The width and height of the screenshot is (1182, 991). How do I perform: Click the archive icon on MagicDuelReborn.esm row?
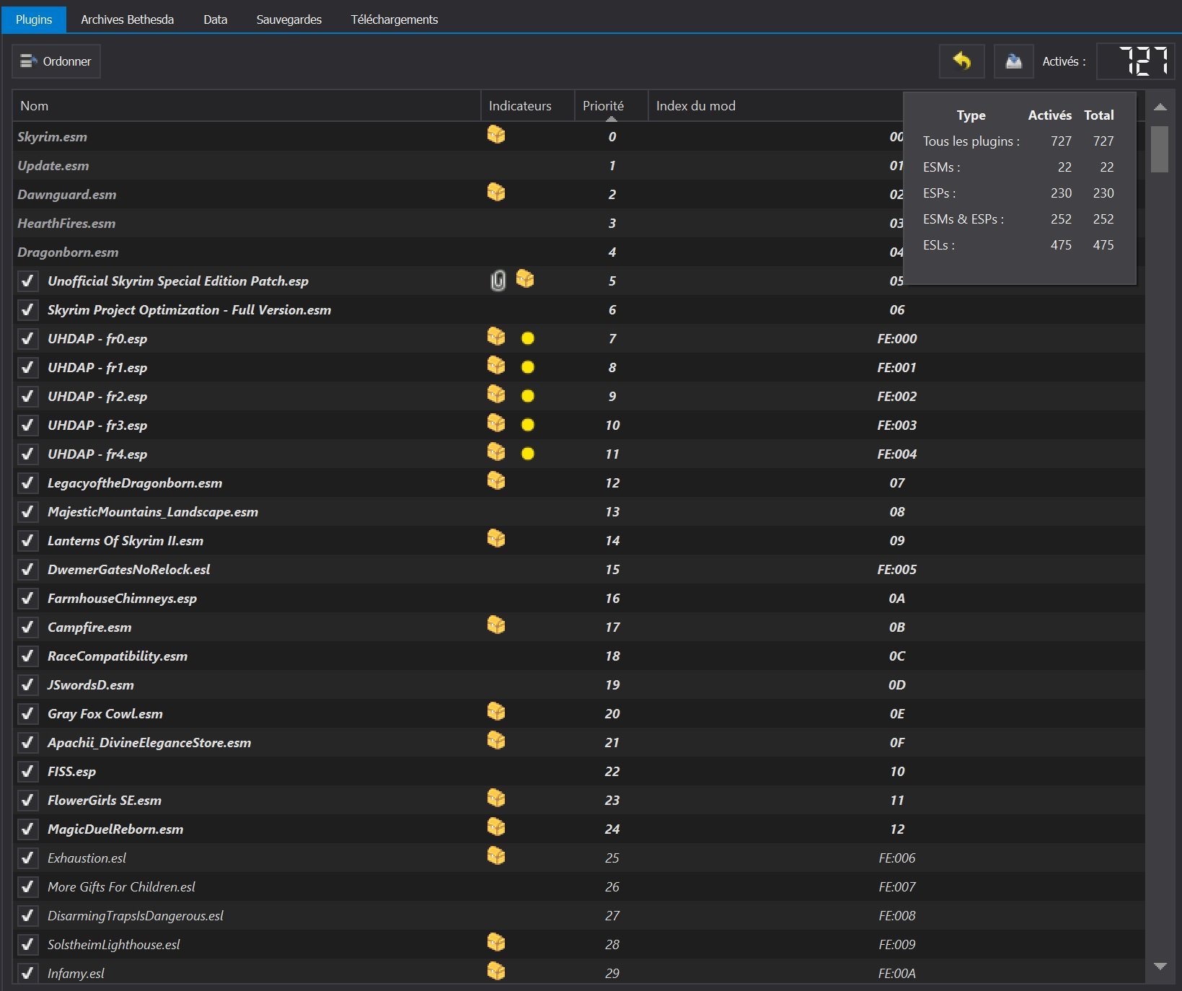[496, 827]
